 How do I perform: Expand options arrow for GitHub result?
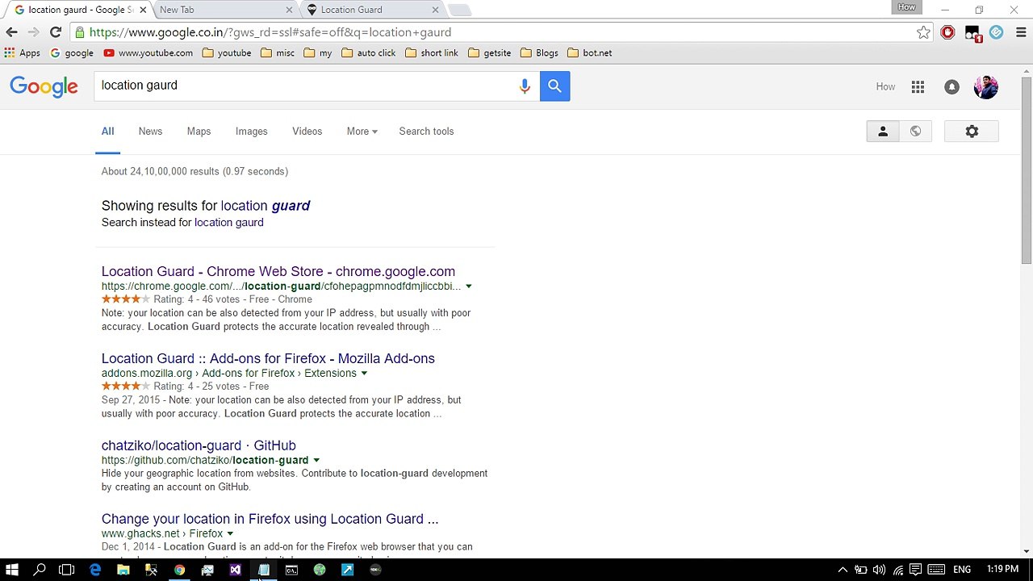pyautogui.click(x=316, y=461)
